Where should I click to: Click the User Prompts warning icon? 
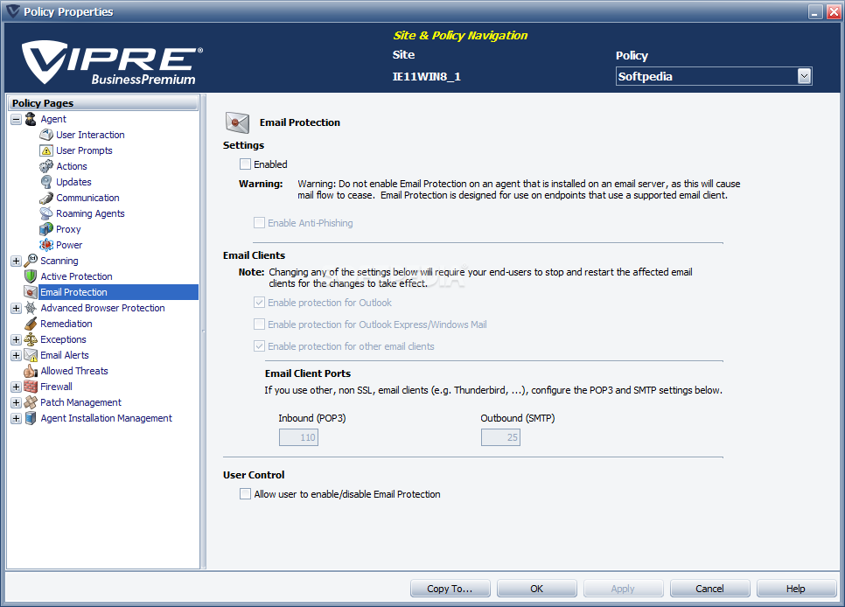point(46,150)
